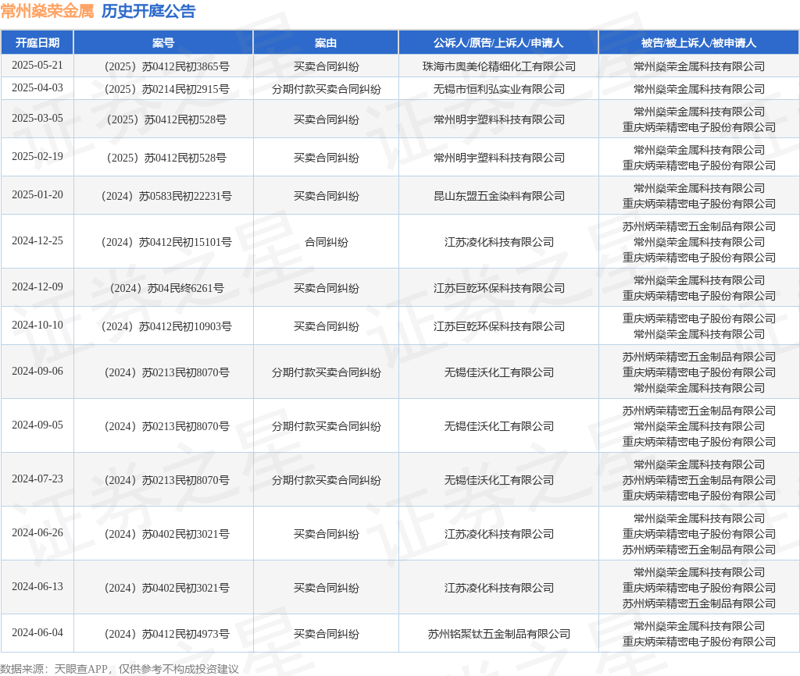Screen dimensions: 800x676
Task: Select date cell 2024-12-09
Action: pos(37,287)
